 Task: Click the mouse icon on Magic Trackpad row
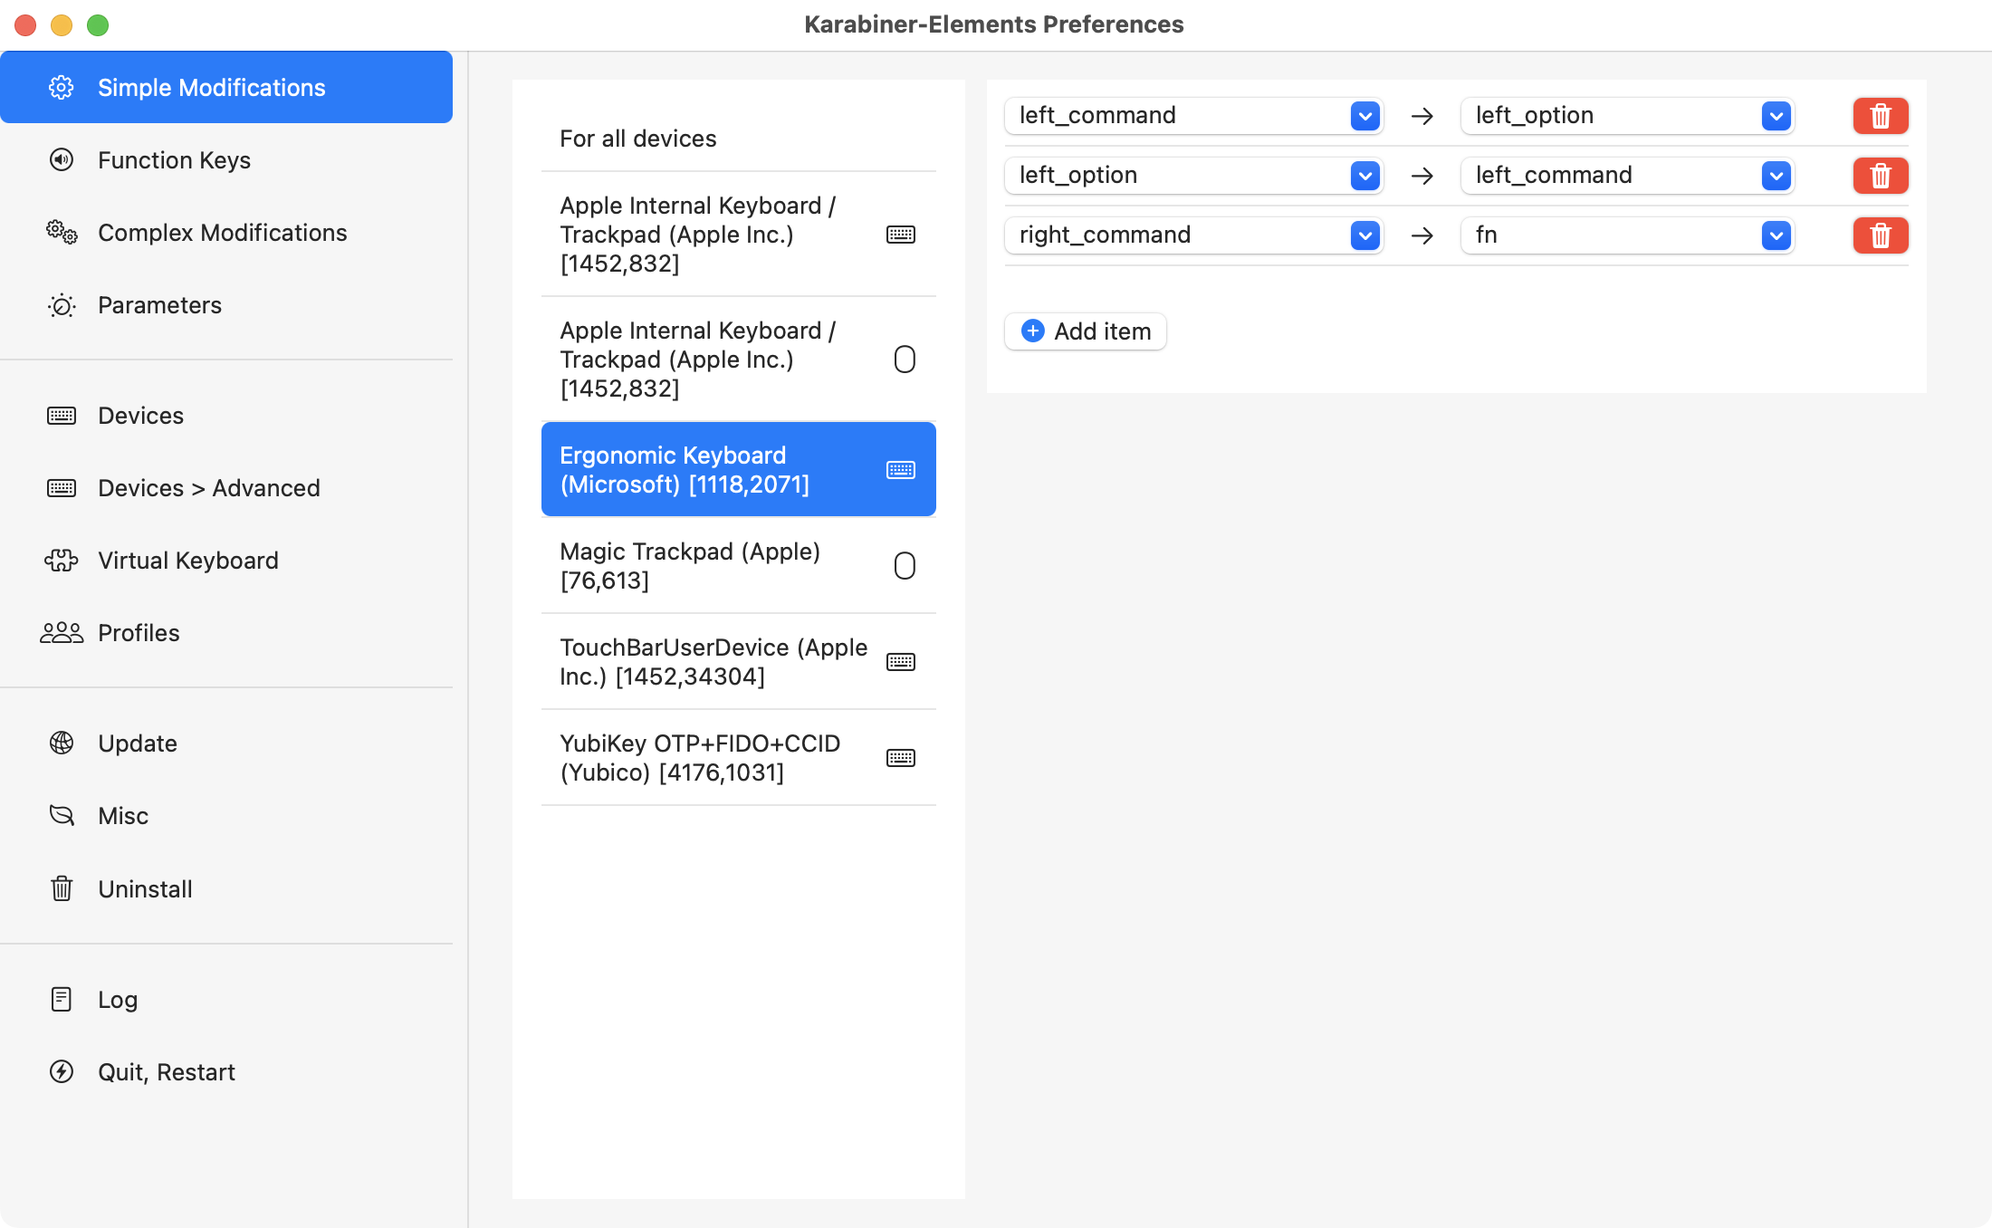click(x=905, y=566)
